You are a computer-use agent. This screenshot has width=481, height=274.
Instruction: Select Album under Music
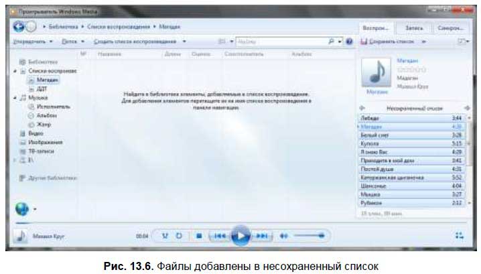[x=47, y=115]
